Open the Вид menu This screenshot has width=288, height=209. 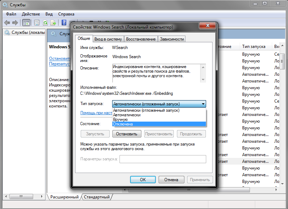[49, 14]
